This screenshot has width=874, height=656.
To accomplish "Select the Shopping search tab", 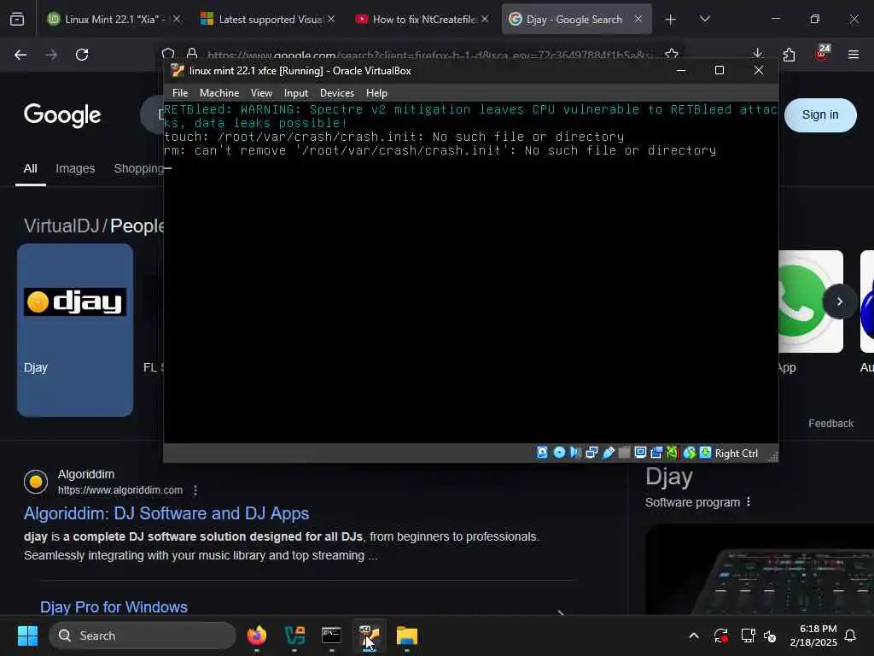I will click(138, 168).
